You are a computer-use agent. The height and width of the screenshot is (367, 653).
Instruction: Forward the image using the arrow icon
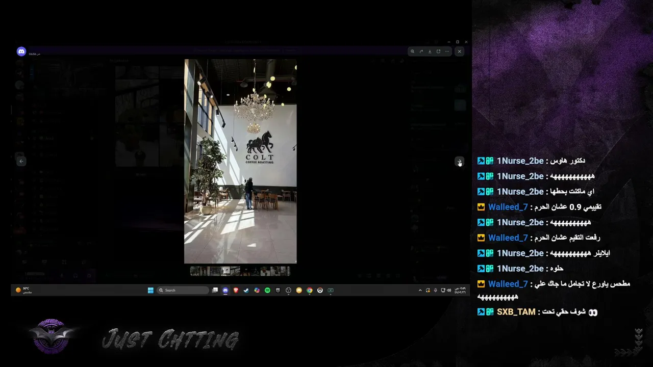click(x=421, y=51)
